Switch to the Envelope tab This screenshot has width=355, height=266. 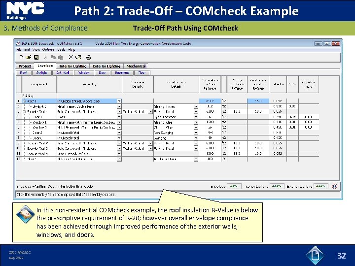click(45, 66)
